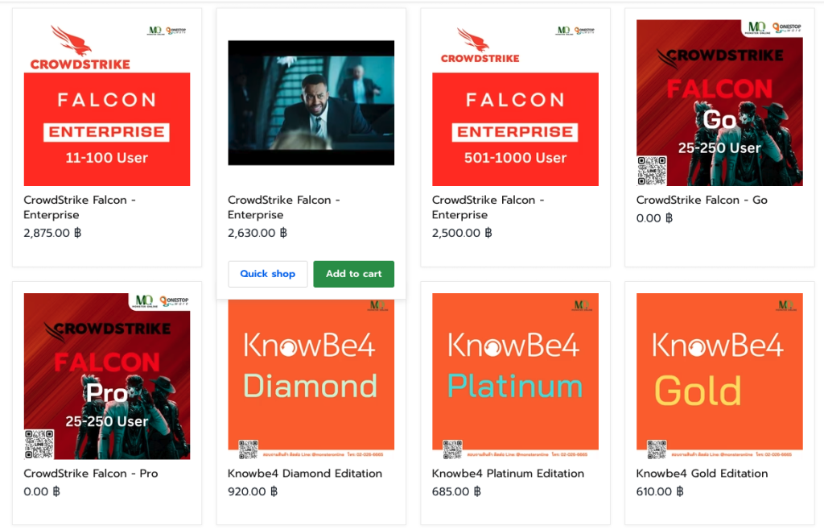Open the CrowdStrike Falcon - Go title link
Image resolution: width=824 pixels, height=530 pixels.
702,200
